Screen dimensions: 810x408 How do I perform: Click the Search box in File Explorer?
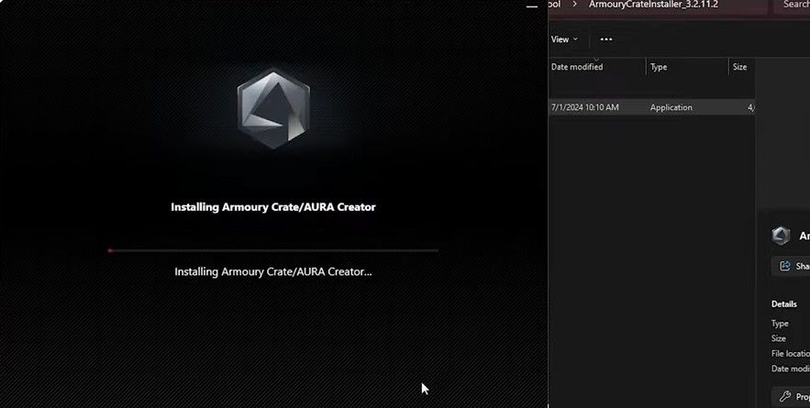click(x=792, y=5)
